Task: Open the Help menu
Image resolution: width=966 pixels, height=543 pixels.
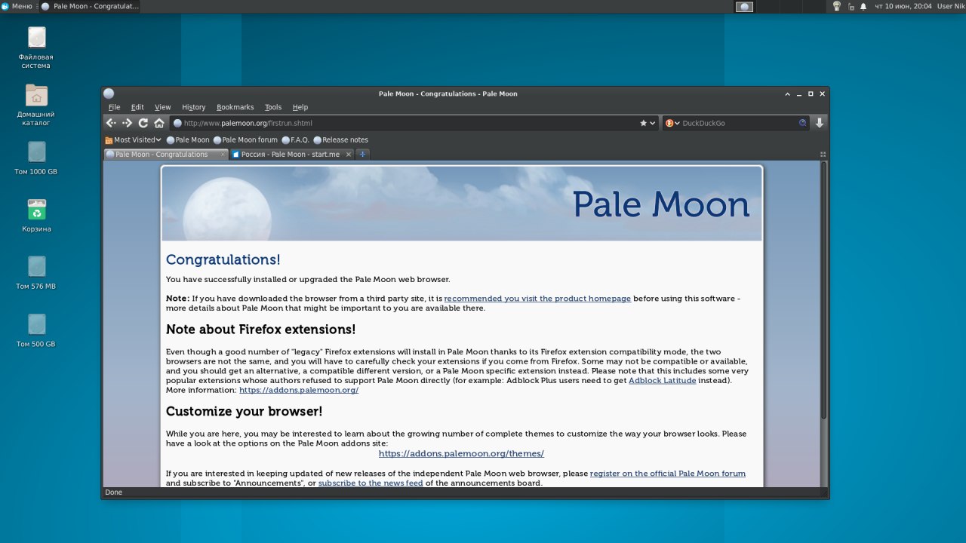Action: (x=300, y=107)
